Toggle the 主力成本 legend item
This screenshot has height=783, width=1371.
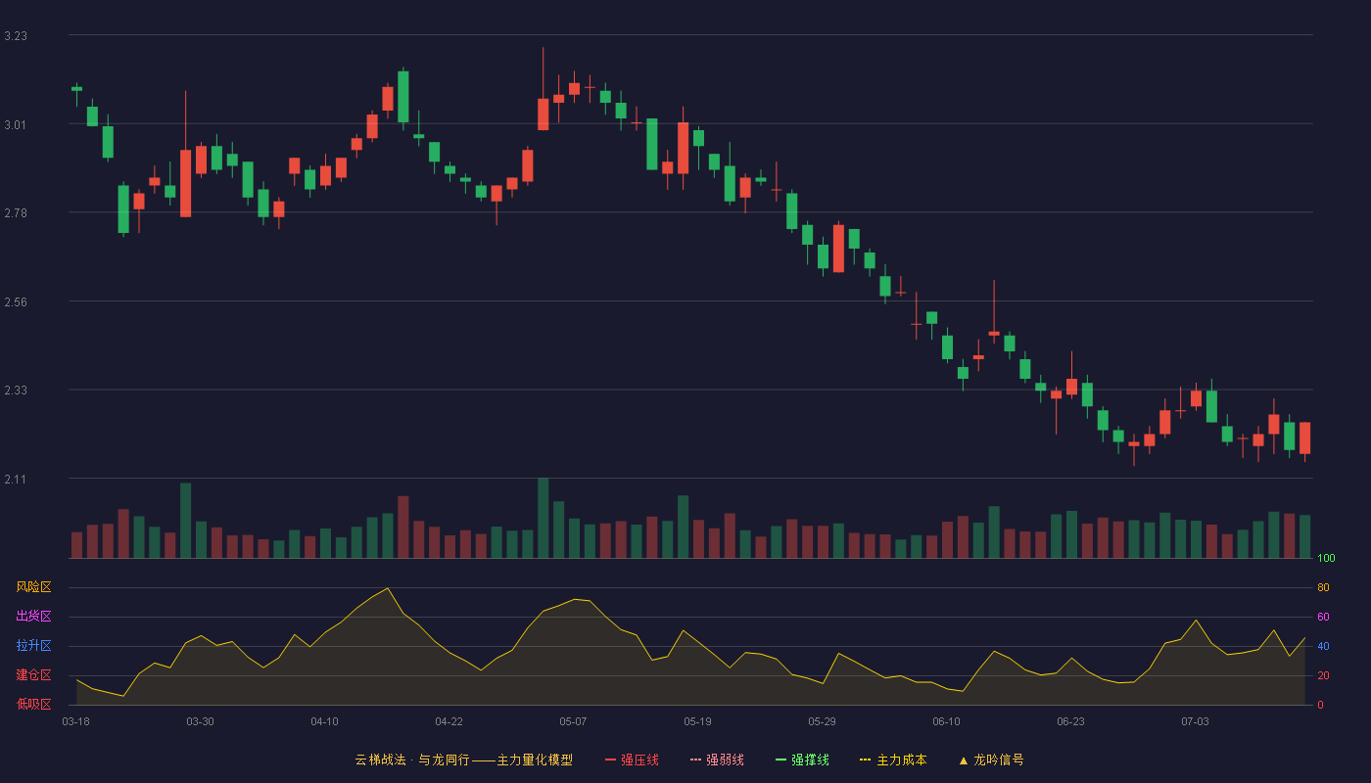[893, 760]
